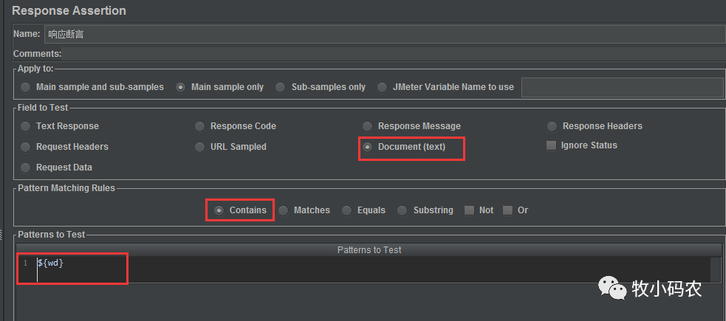Choose Response Code as field to test
Image resolution: width=726 pixels, height=321 pixels.
pos(200,126)
